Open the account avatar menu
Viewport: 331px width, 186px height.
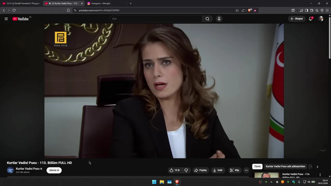pyautogui.click(x=321, y=19)
